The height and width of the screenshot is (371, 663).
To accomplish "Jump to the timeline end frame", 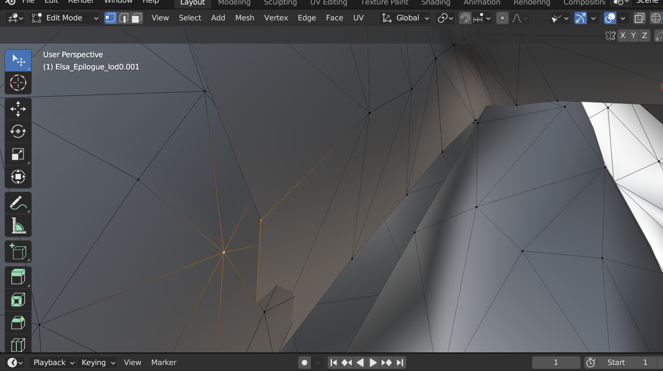I will click(x=400, y=362).
